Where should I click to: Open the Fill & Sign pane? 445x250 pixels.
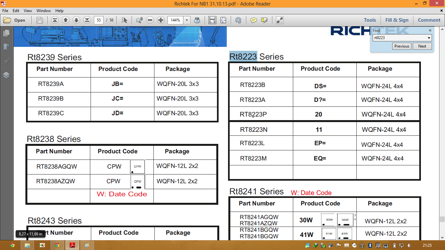[x=397, y=20]
